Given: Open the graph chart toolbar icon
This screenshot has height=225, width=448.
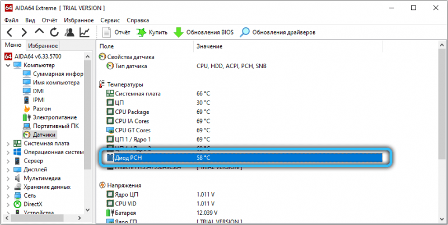Looking at the screenshot, I should tap(85, 32).
